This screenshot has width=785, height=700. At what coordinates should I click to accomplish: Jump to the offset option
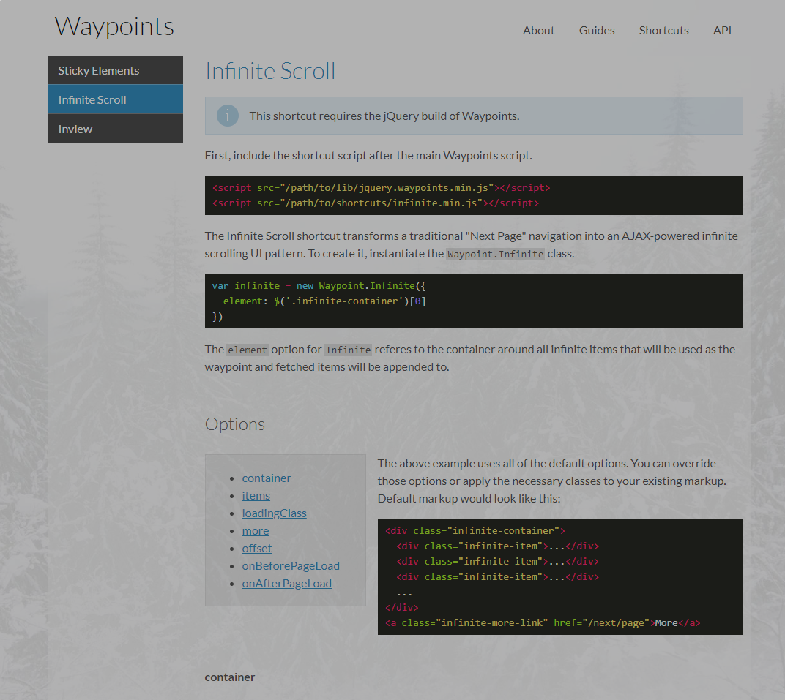point(257,548)
